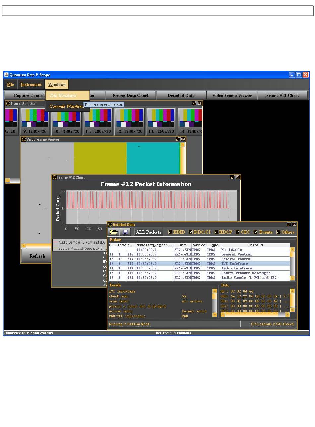Click the Packets table scroll-up arrow
The width and height of the screenshot is (315, 427).
292,249
